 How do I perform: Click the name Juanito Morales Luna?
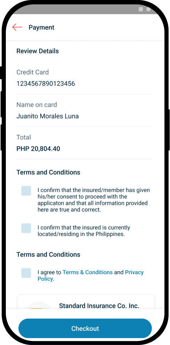coord(47,116)
